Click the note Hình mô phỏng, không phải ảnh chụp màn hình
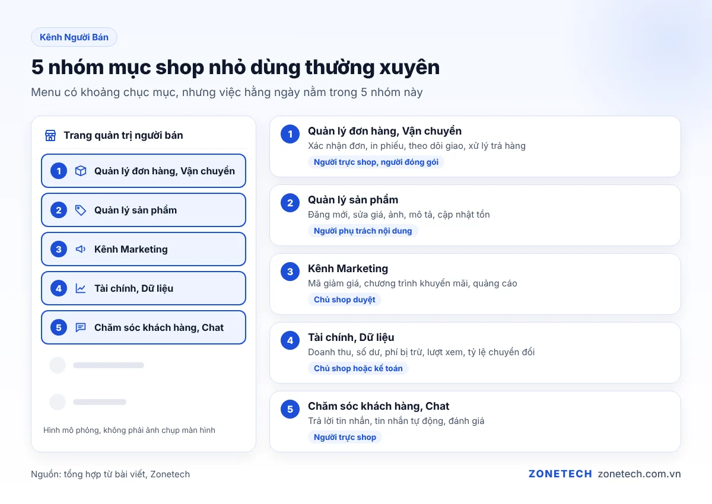The width and height of the screenshot is (712, 504). [129, 430]
